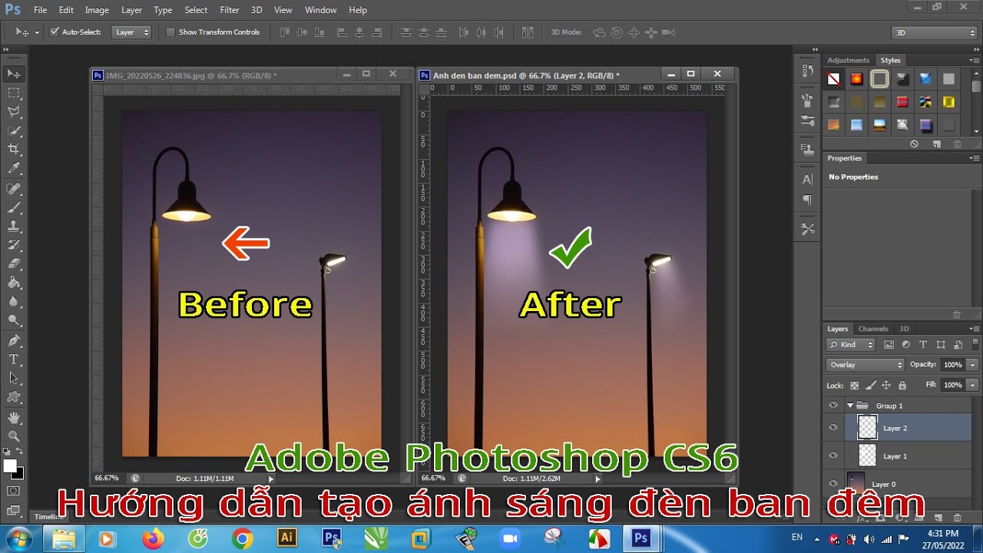Select the Pen tool

click(14, 340)
